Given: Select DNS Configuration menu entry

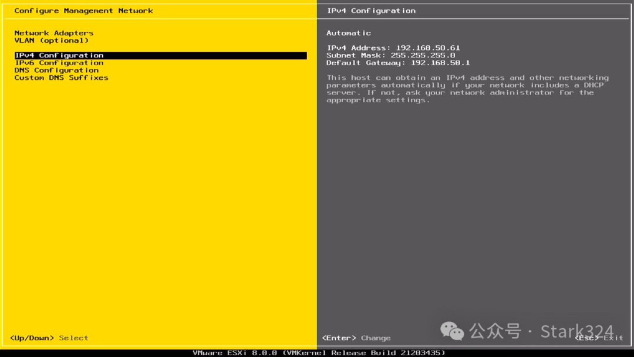Looking at the screenshot, I should [x=56, y=70].
